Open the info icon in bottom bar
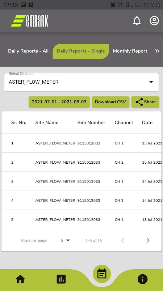 point(142,279)
